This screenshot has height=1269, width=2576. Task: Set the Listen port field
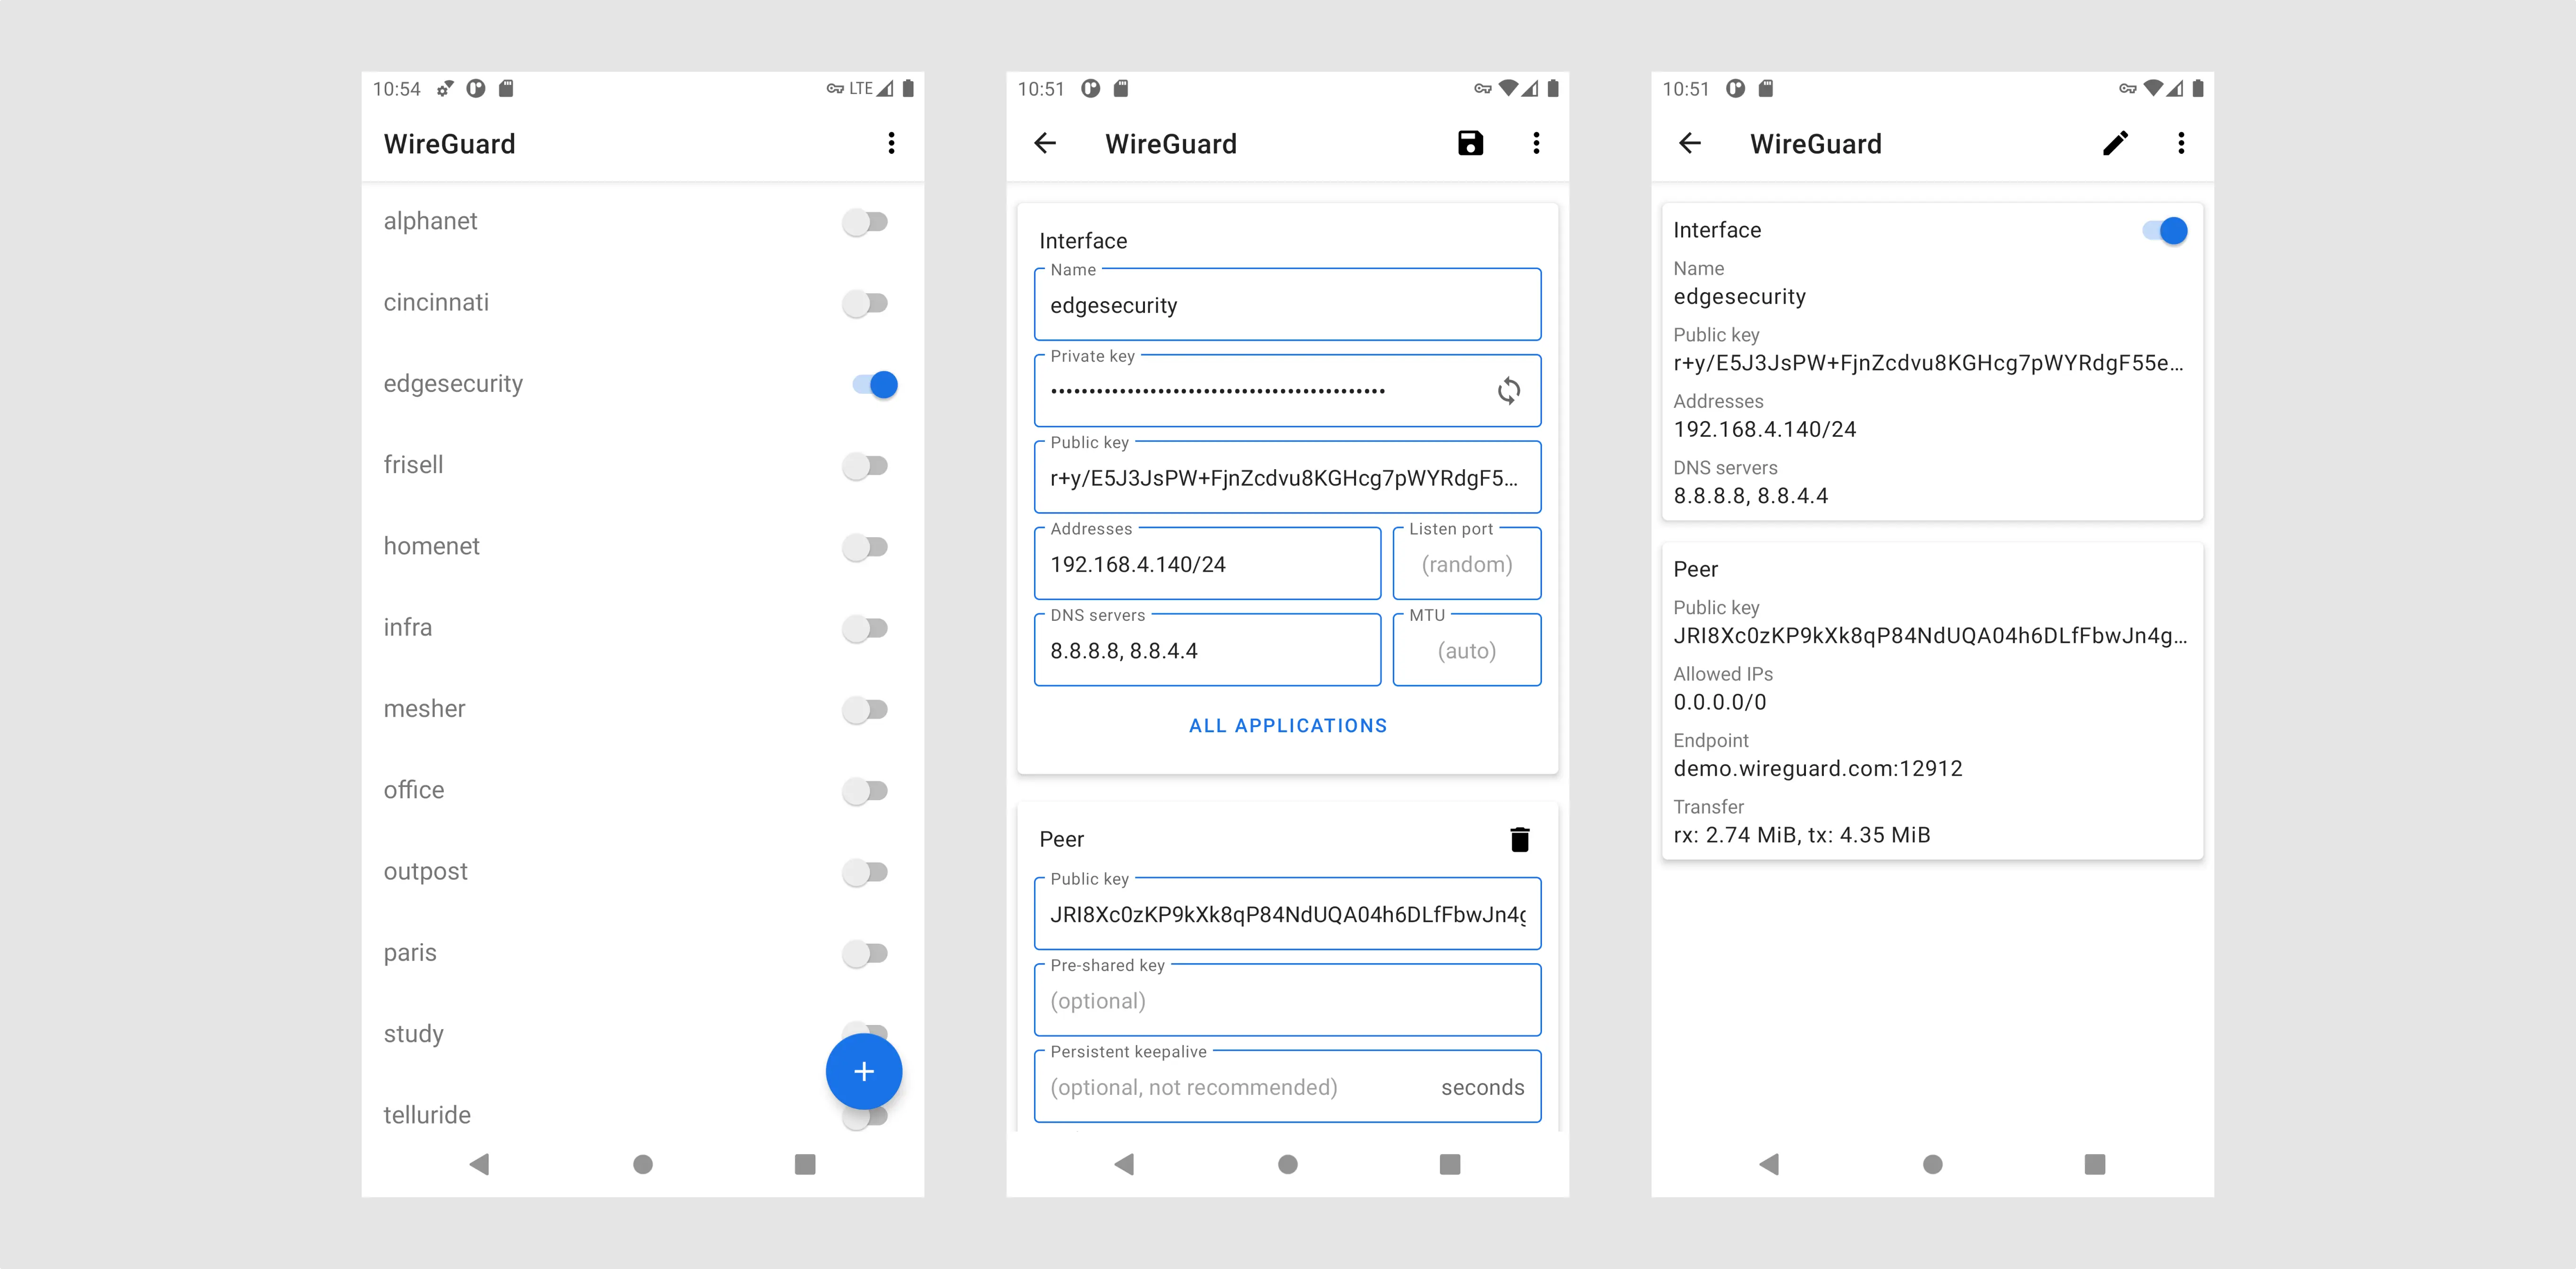[1467, 563]
